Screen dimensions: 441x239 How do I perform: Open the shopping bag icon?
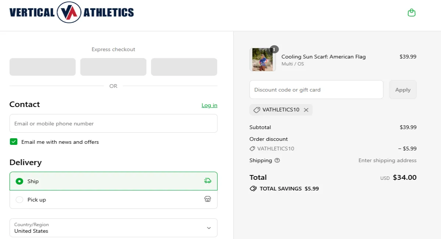pos(411,12)
